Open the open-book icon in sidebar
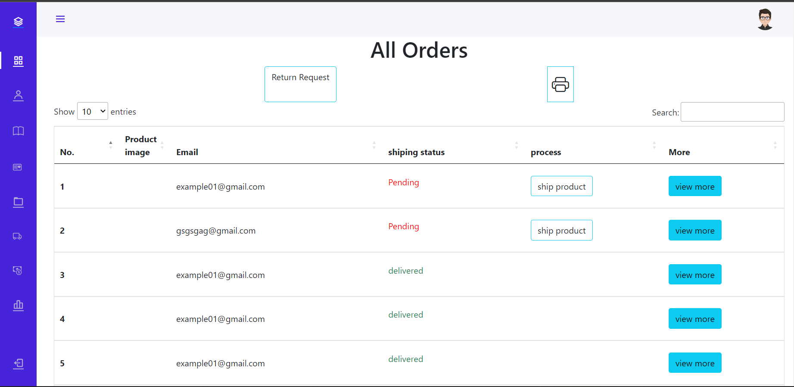The height and width of the screenshot is (387, 794). (18, 131)
